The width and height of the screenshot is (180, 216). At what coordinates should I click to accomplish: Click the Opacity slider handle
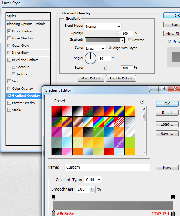(118, 33)
